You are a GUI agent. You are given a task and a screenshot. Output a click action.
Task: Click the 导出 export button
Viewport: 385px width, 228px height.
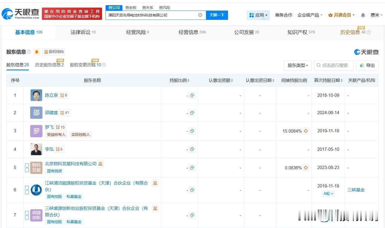(367, 65)
